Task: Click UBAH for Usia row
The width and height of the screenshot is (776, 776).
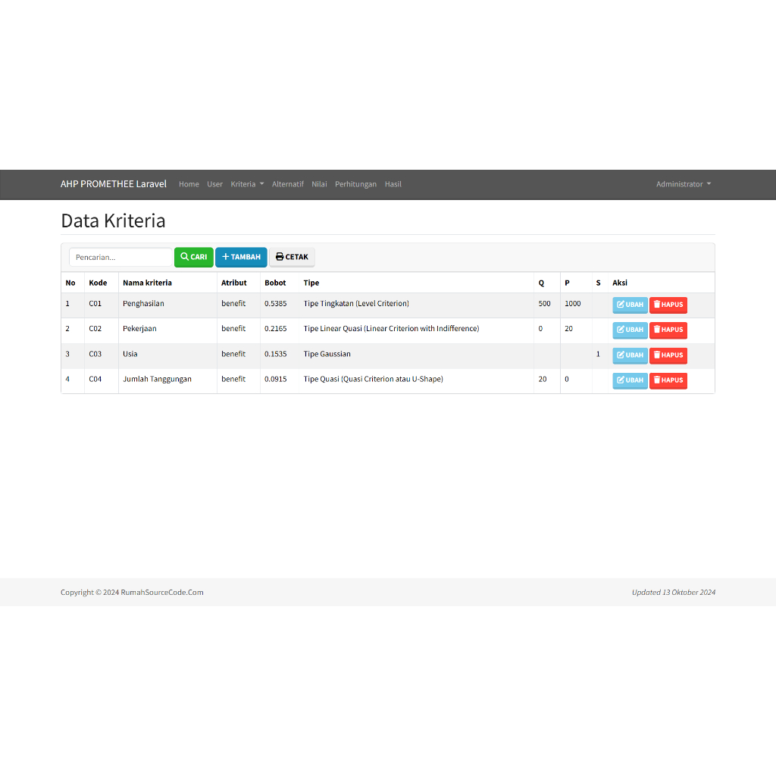Action: [630, 355]
